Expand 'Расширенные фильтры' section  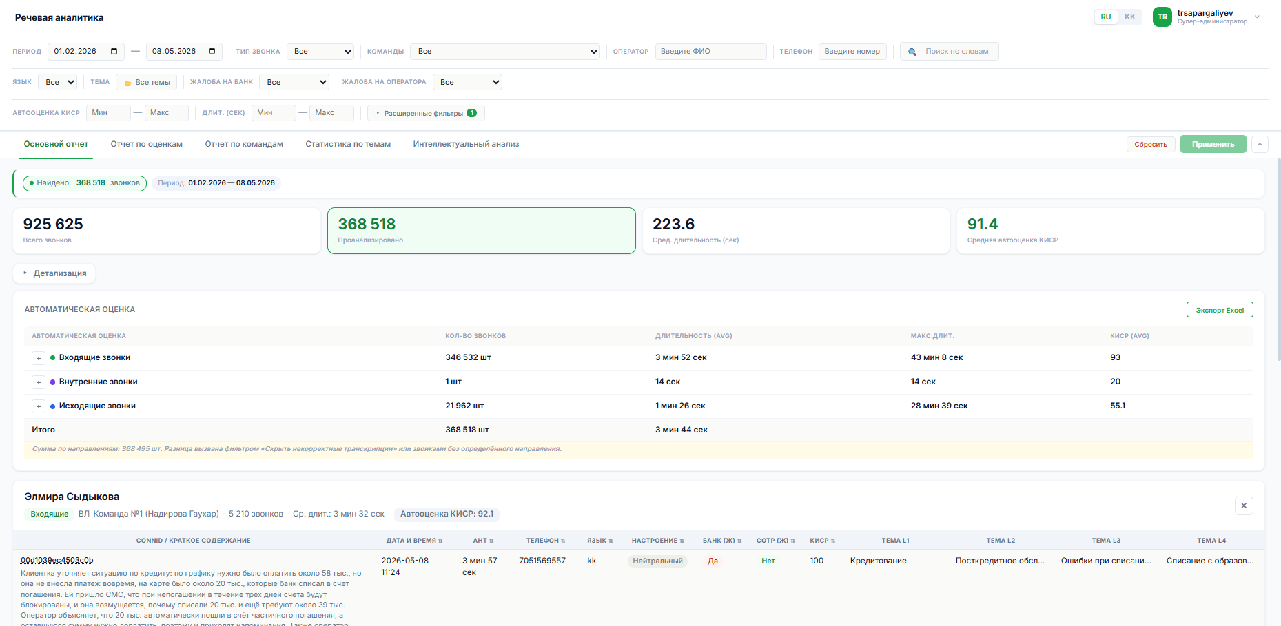(426, 113)
